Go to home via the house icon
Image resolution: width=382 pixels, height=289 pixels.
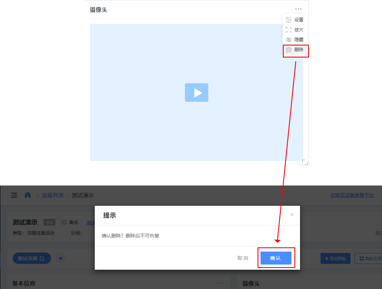[27, 195]
